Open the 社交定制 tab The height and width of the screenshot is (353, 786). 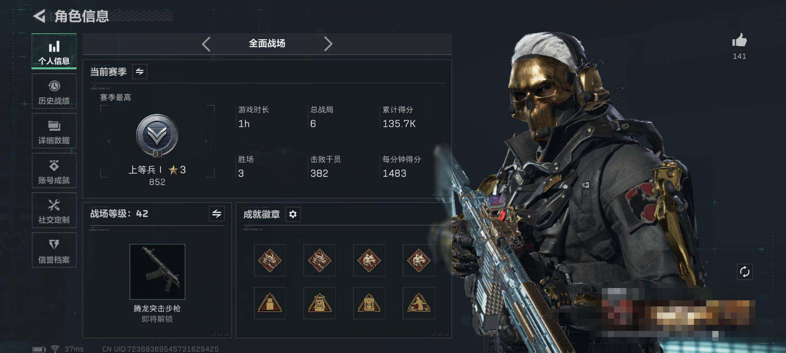click(54, 210)
